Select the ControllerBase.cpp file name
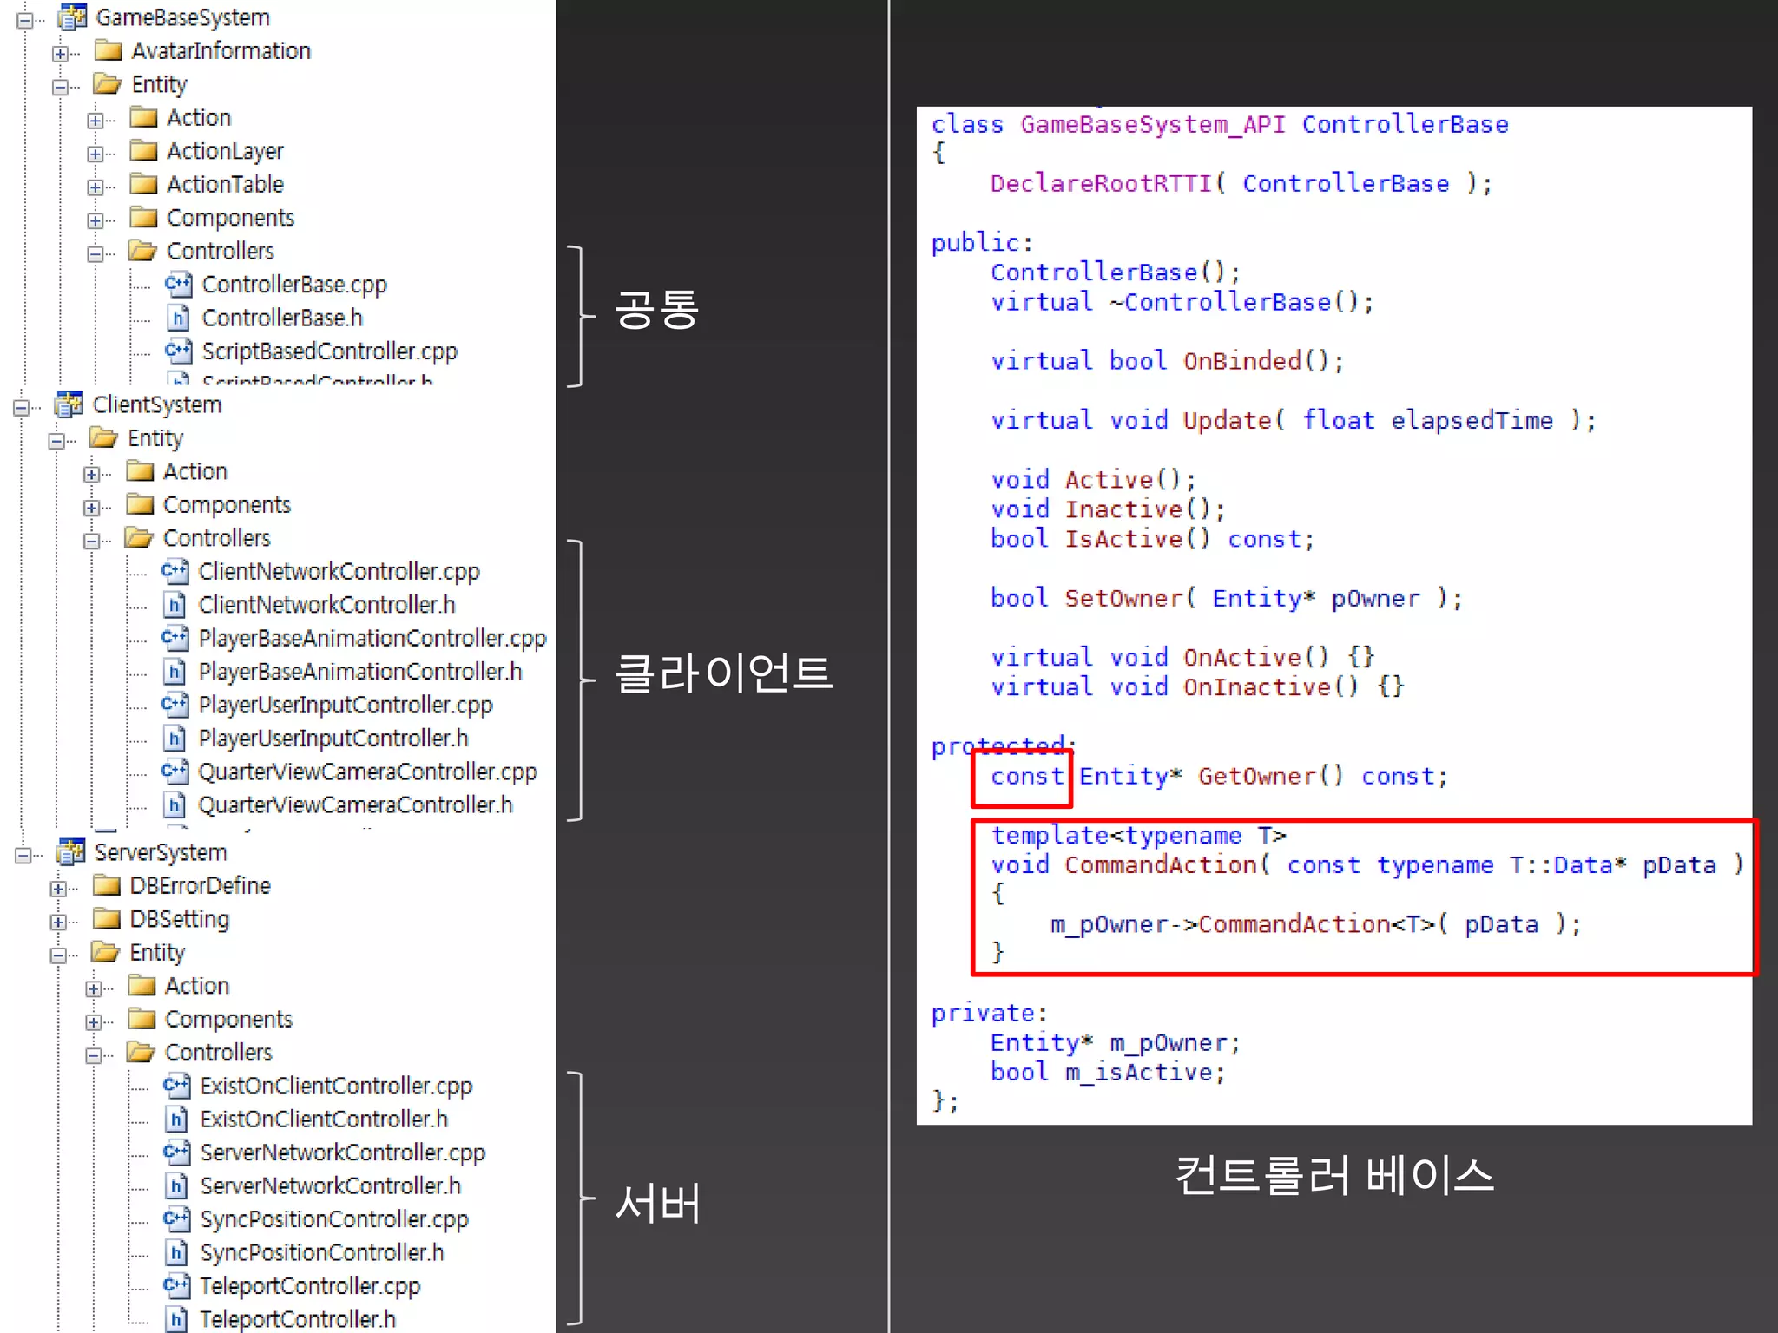The image size is (1778, 1333). 294,285
